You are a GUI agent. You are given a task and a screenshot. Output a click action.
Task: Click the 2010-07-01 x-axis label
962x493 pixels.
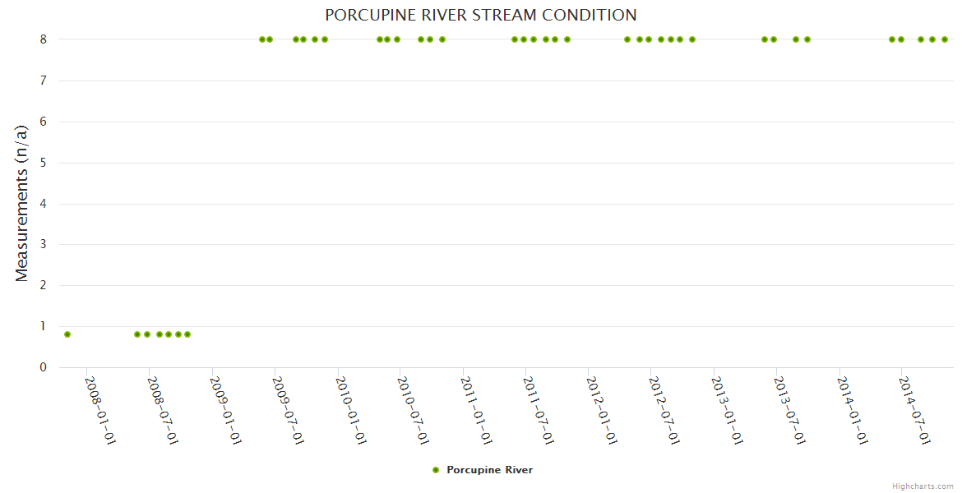click(414, 410)
